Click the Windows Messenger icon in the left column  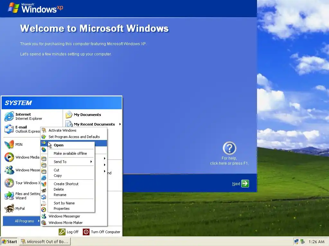(x=9, y=170)
